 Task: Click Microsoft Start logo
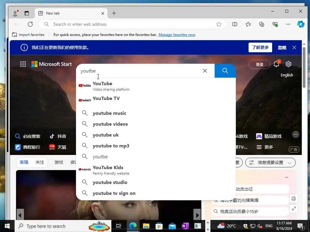pos(51,64)
